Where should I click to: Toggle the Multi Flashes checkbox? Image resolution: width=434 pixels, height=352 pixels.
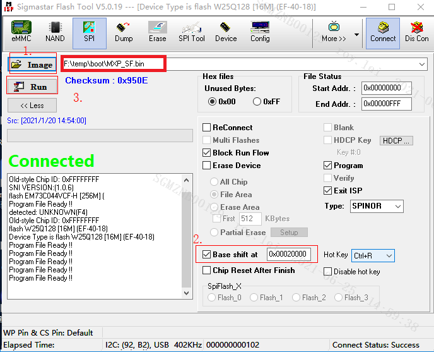[206, 140]
